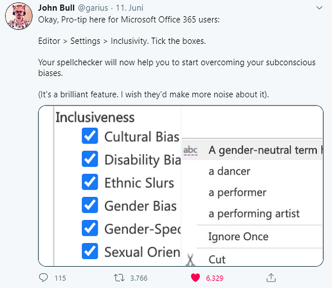Select "a performing artist" suggestion
Image resolution: width=332 pixels, height=288 pixels.
[254, 214]
